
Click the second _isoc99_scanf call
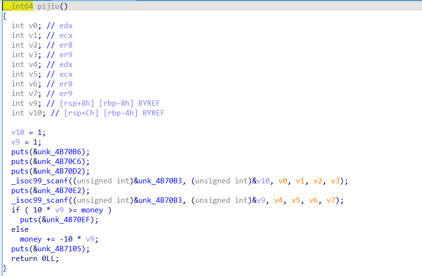[39, 200]
